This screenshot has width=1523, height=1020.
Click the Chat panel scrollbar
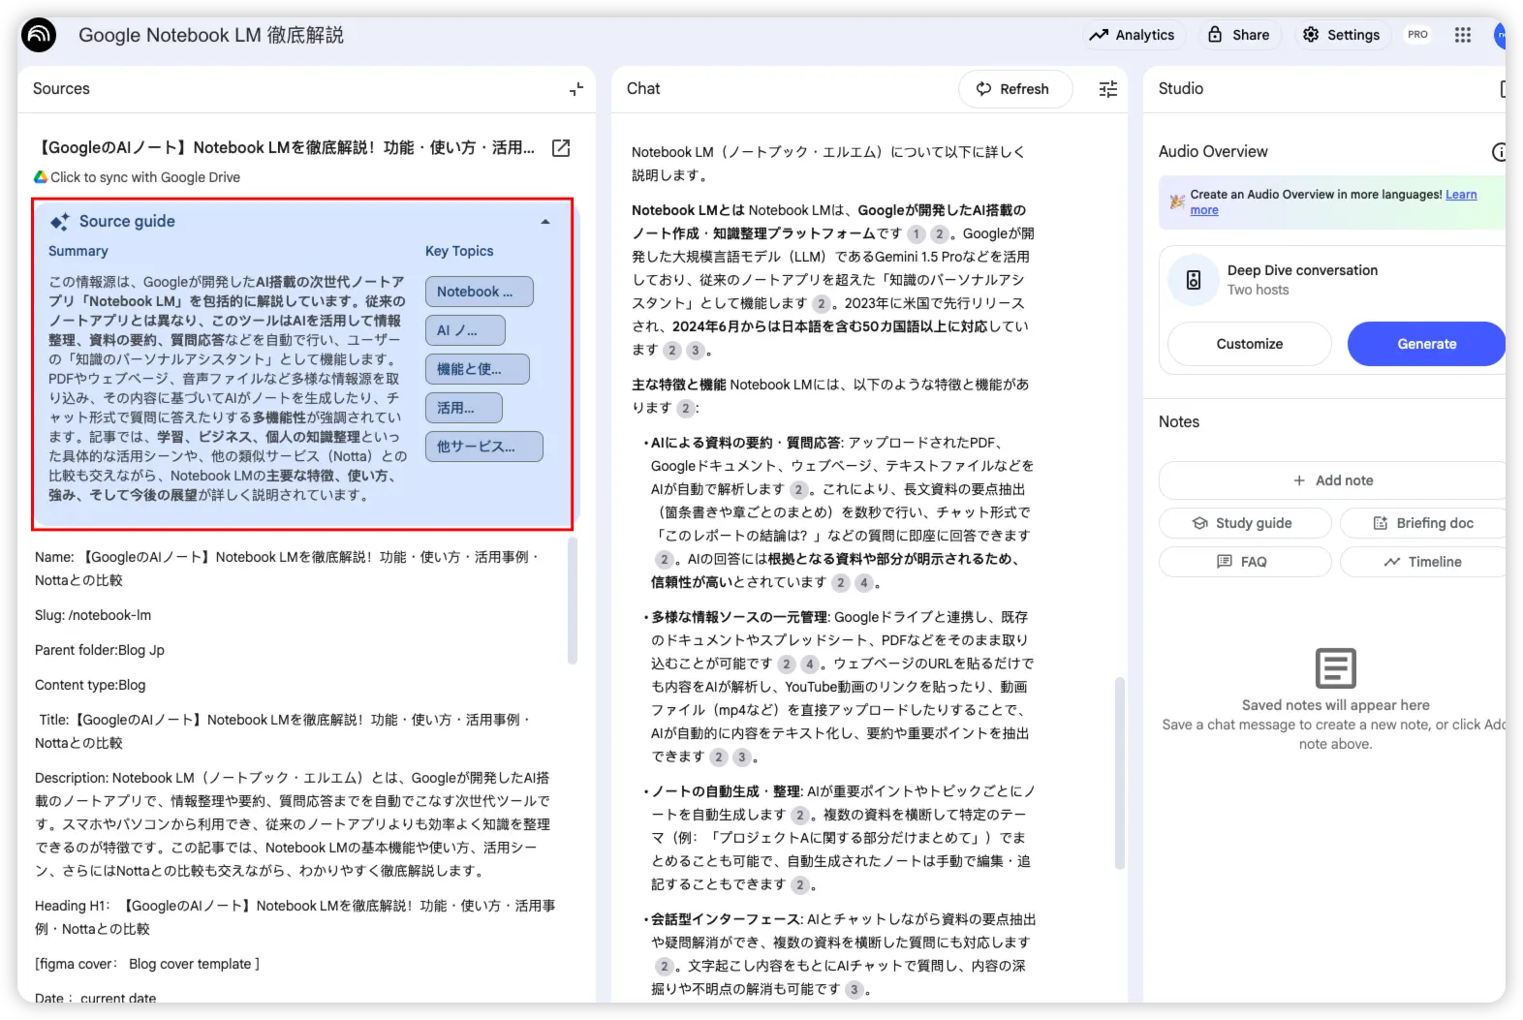tap(1119, 773)
